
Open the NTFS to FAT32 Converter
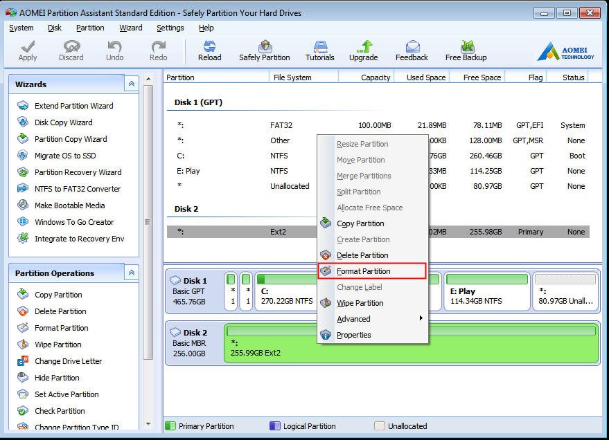click(78, 189)
